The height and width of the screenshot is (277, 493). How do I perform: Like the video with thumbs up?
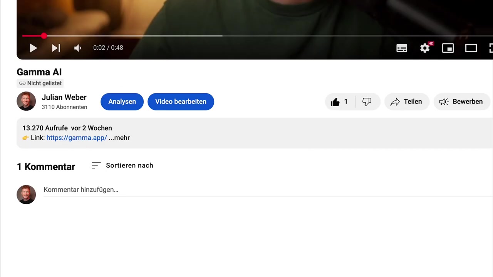pyautogui.click(x=339, y=102)
